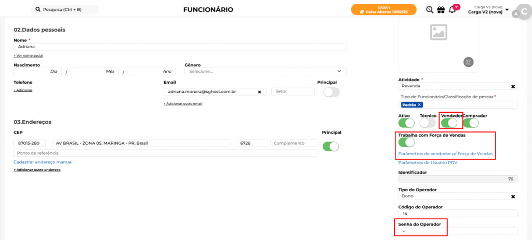Click the gift icon in header
This screenshot has height=240, width=532.
pos(441,10)
